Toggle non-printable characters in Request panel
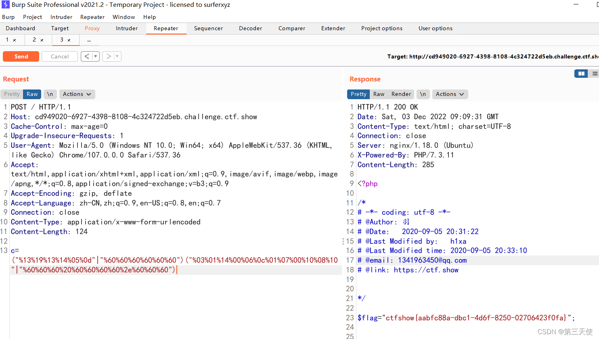The height and width of the screenshot is (339, 599). click(50, 94)
